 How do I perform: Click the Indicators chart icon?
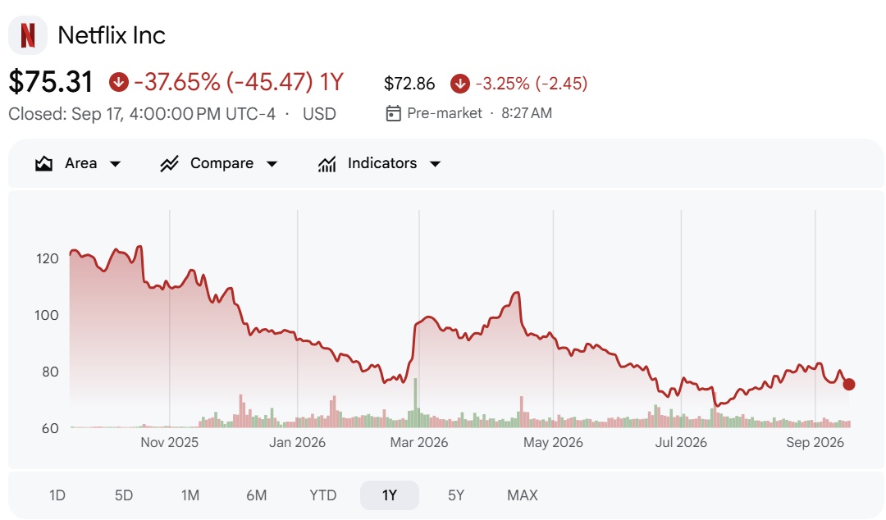[327, 164]
